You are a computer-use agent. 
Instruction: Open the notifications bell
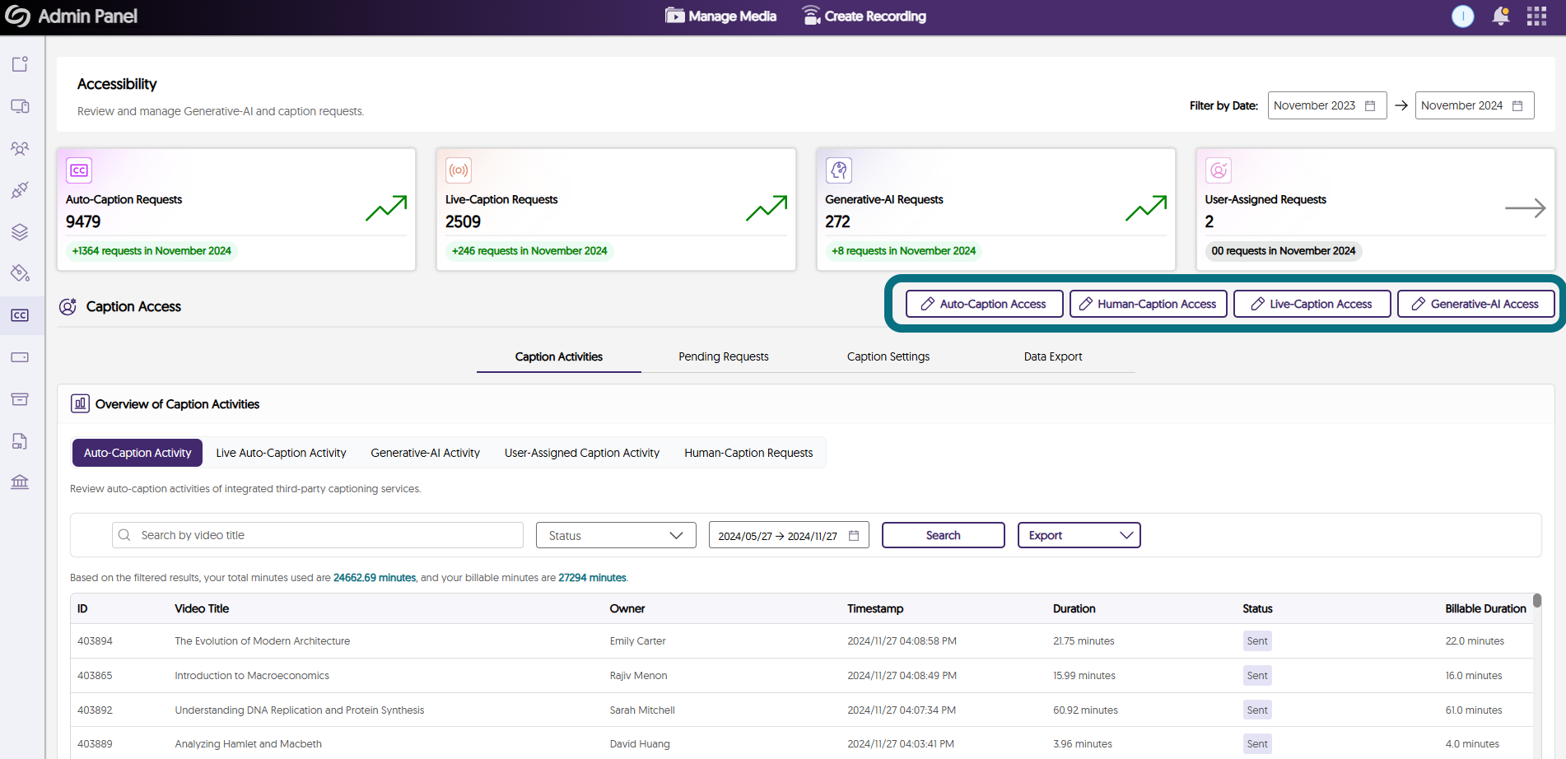click(x=1500, y=16)
